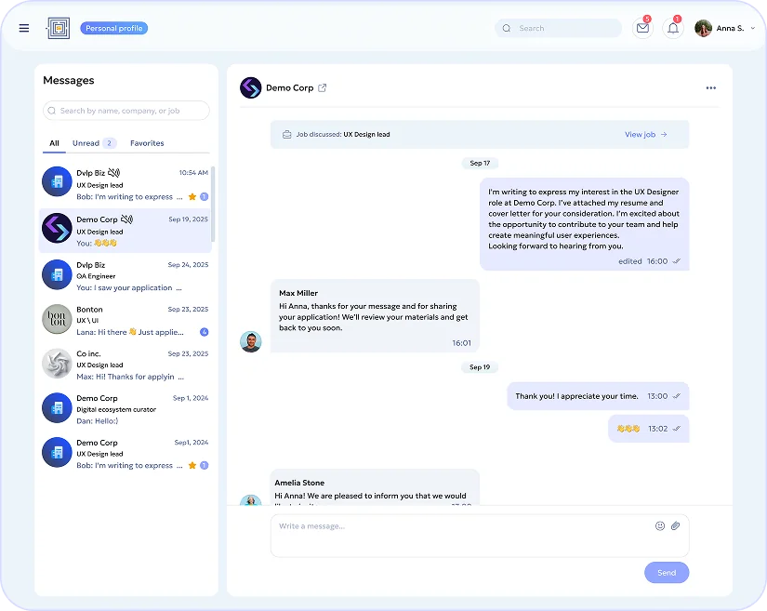Click the Sep 19 date separator

480,367
